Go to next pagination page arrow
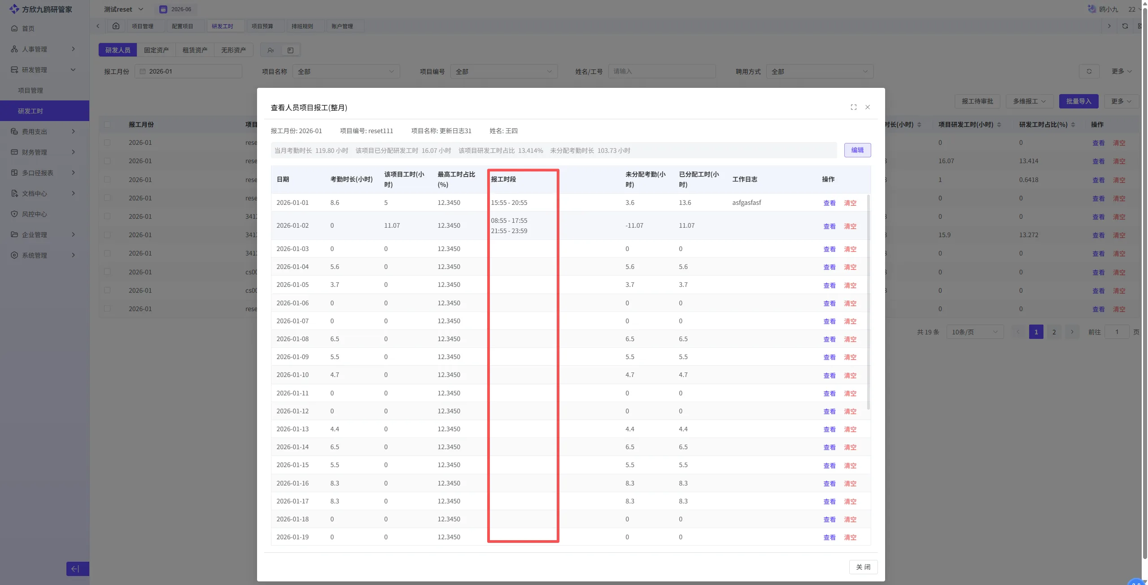Viewport: 1148px width, 585px height. pyautogui.click(x=1072, y=332)
